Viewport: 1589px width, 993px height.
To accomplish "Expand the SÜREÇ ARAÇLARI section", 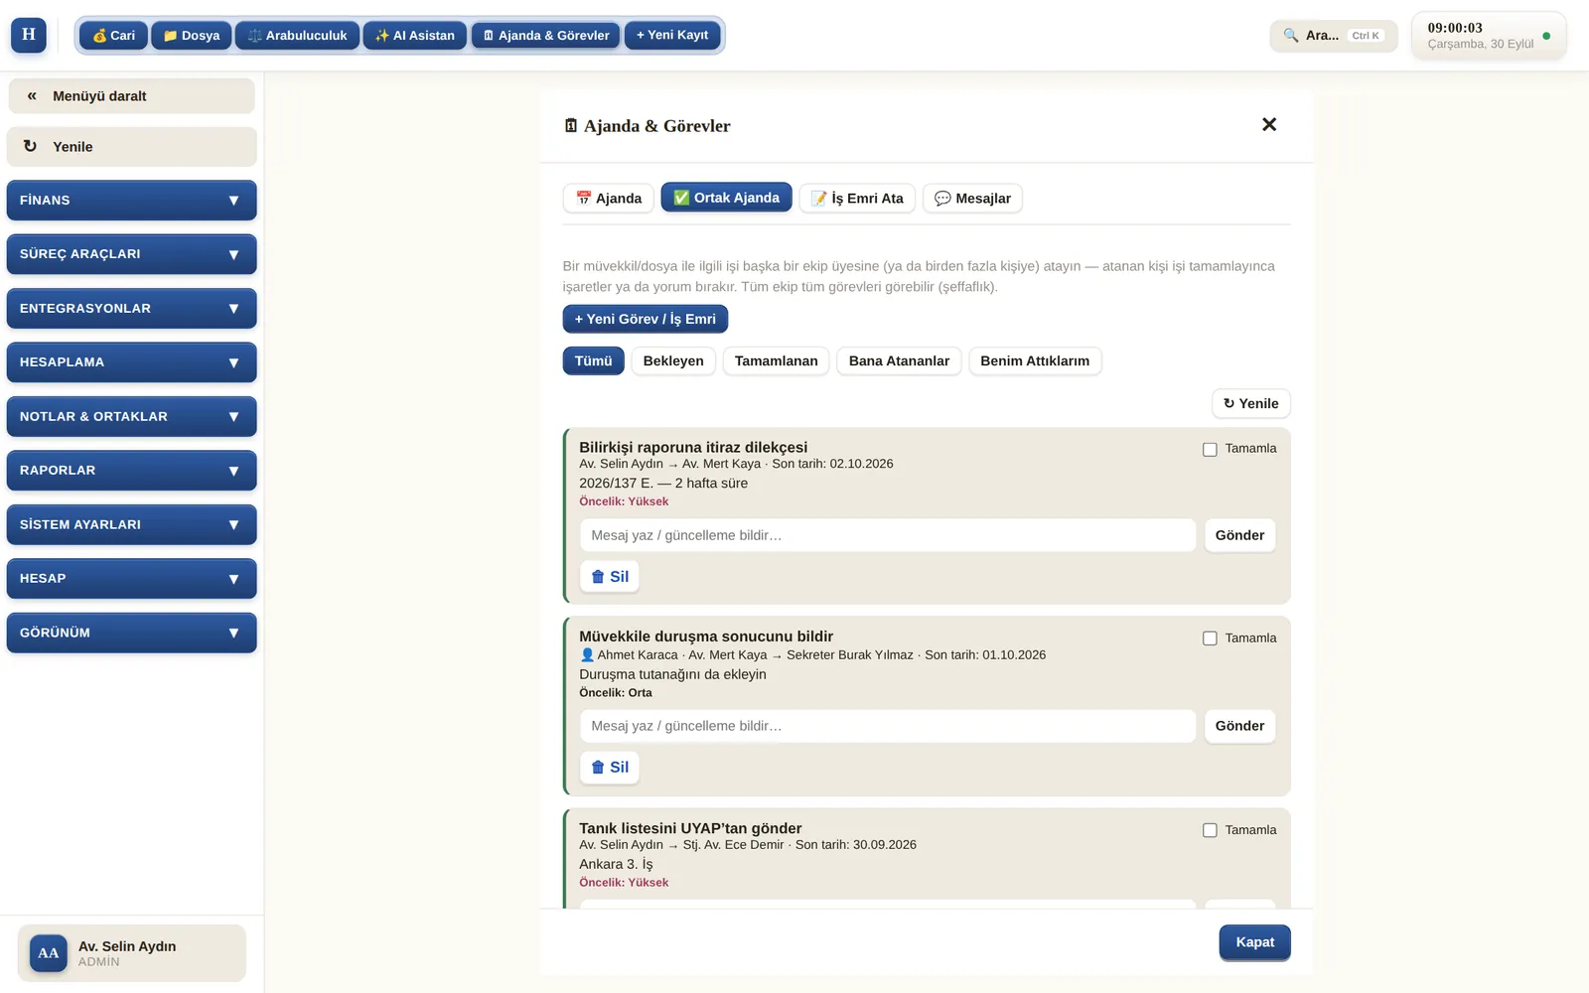I will point(131,254).
